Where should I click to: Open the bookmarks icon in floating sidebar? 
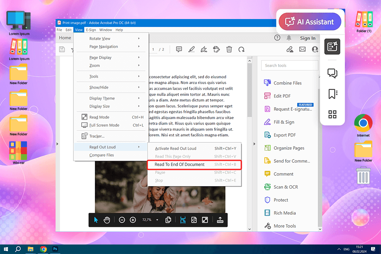(333, 94)
